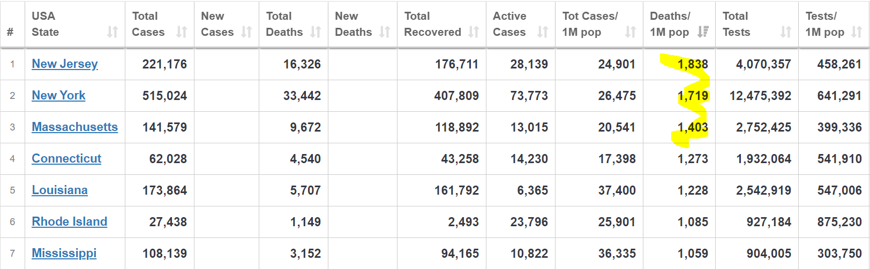Click the # rank column header
Viewport: 870px width, 269px height.
(x=10, y=32)
